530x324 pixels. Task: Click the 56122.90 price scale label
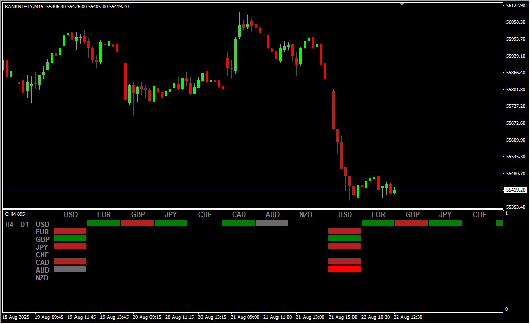pyautogui.click(x=516, y=6)
